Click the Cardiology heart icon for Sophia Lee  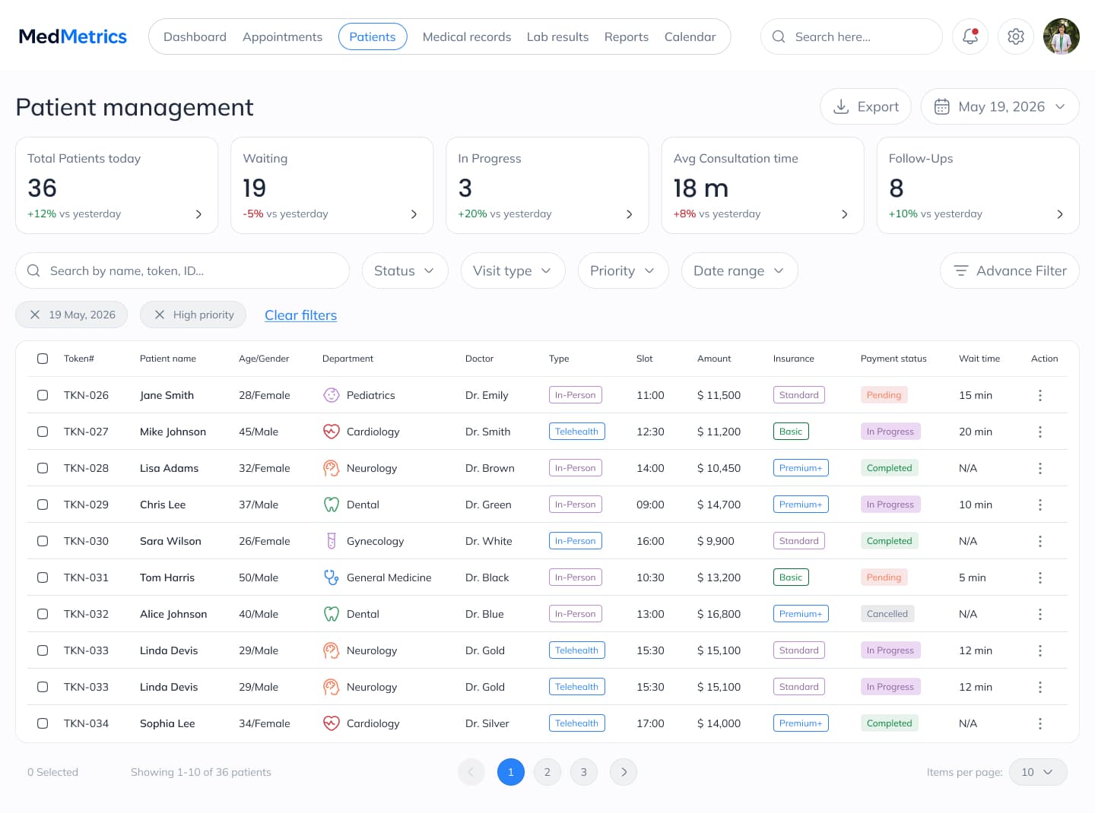click(331, 723)
